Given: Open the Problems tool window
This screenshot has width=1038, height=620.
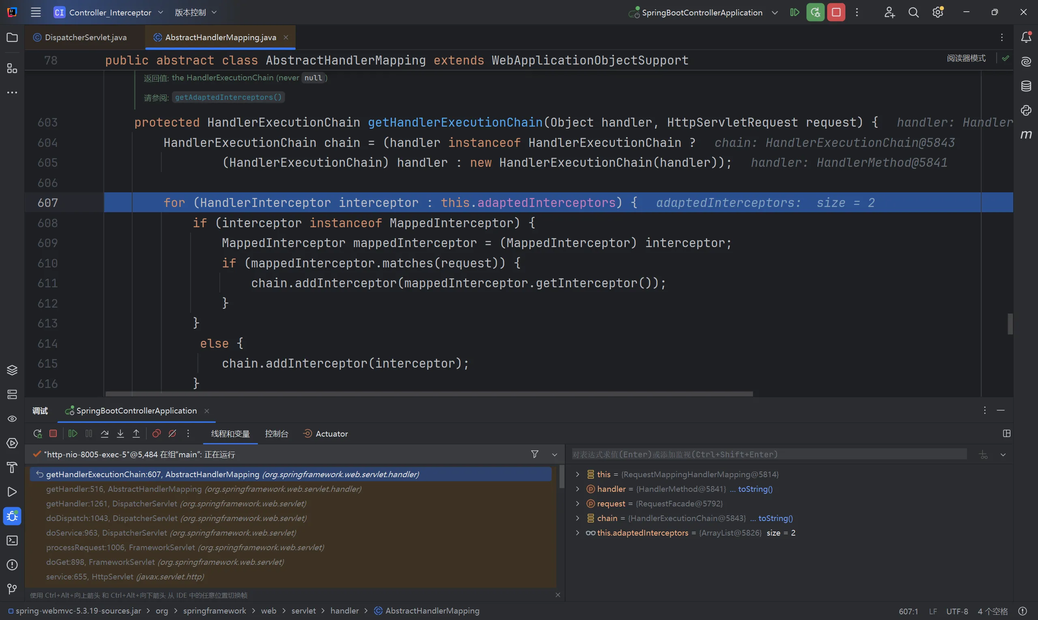Looking at the screenshot, I should (x=12, y=565).
